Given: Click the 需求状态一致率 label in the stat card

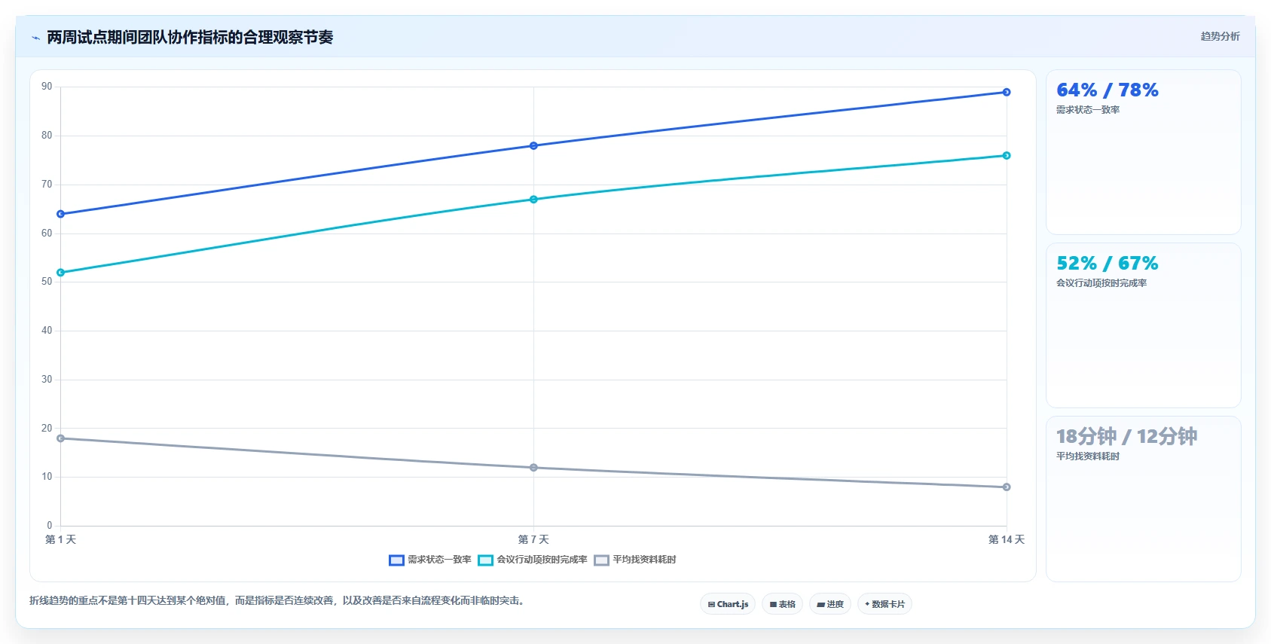Looking at the screenshot, I should coord(1088,110).
